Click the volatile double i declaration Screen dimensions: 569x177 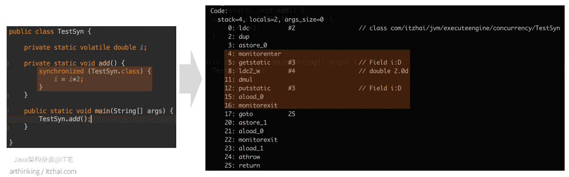[85, 47]
